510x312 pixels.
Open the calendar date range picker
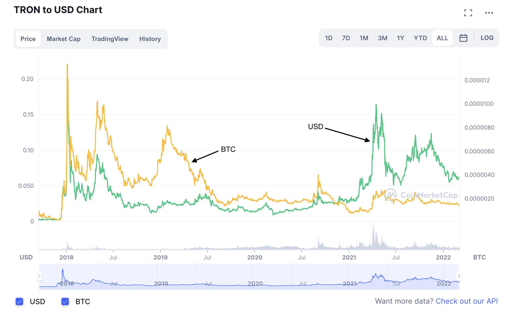coord(463,38)
